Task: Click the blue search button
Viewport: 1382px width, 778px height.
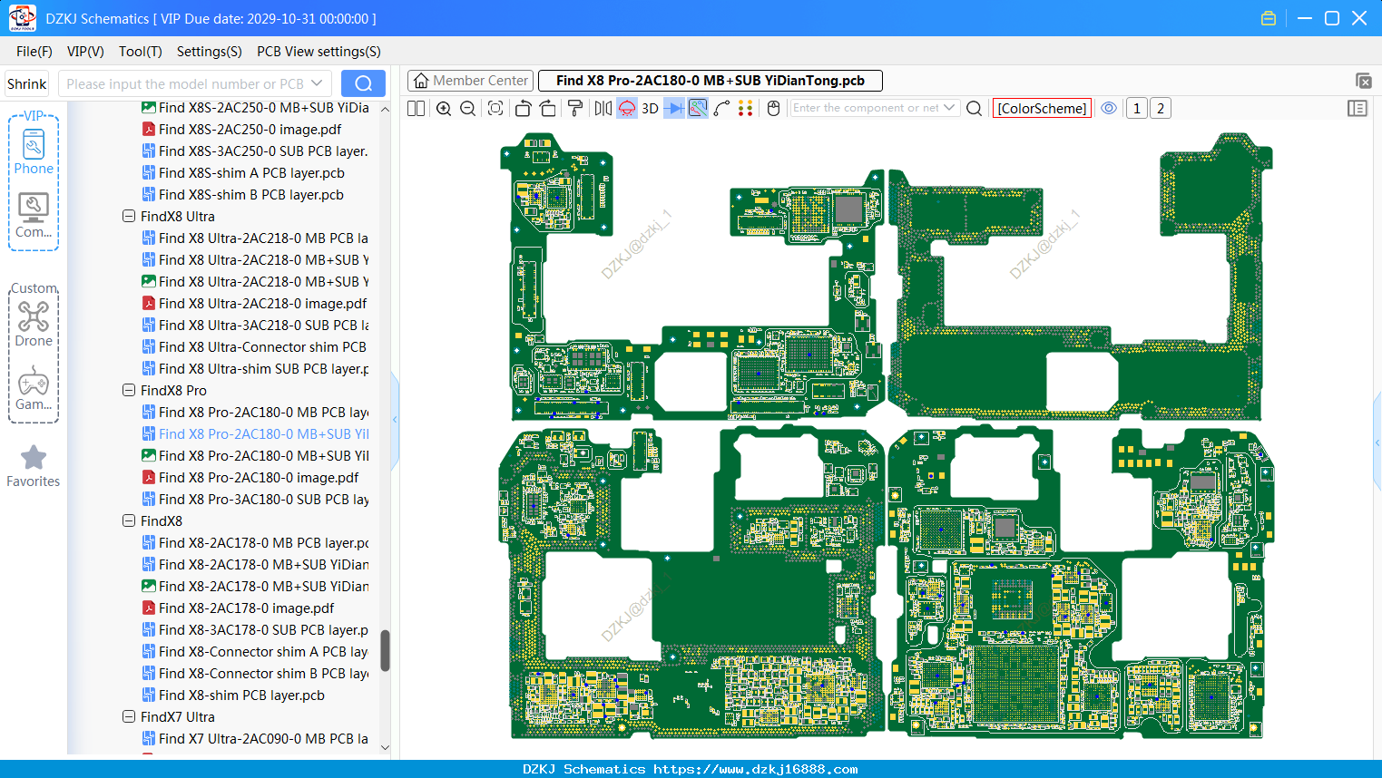Action: [x=363, y=83]
